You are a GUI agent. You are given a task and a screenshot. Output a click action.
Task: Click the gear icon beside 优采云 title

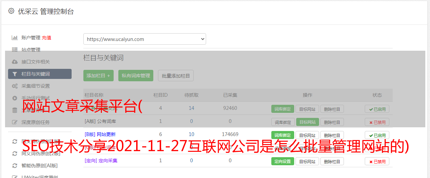click(x=11, y=11)
